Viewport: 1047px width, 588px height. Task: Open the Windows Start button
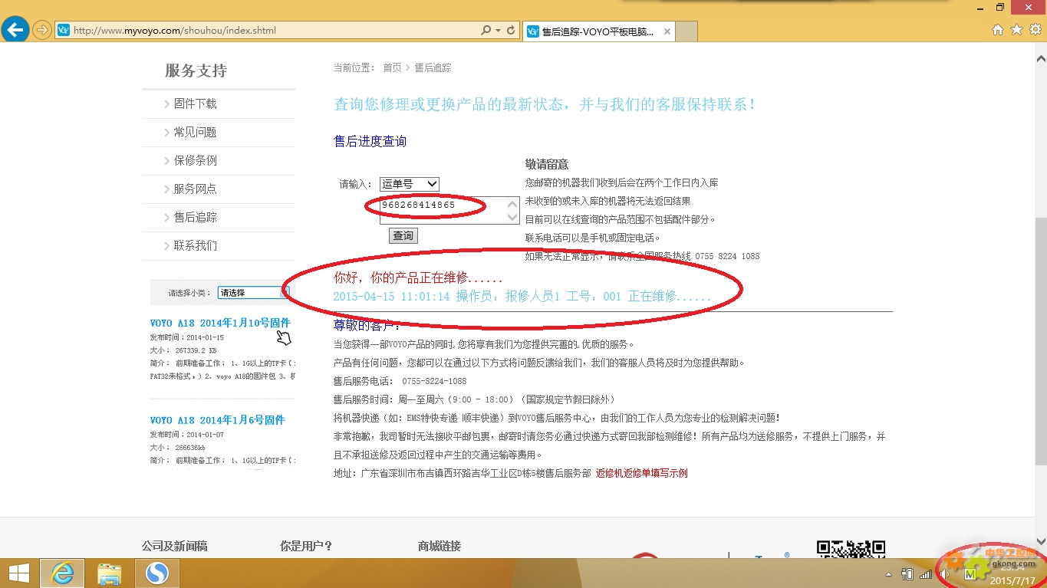(x=18, y=573)
